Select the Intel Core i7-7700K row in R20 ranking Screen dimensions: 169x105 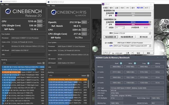coord(23,93)
